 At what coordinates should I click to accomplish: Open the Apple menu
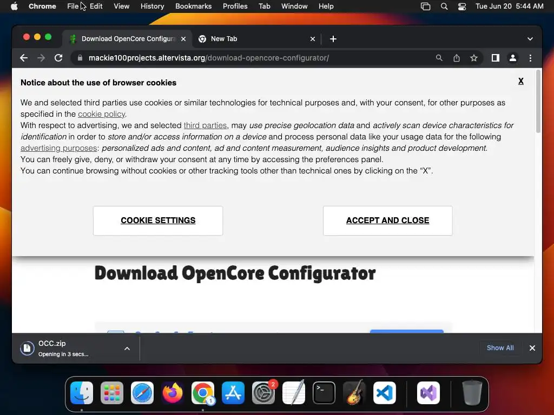[14, 6]
